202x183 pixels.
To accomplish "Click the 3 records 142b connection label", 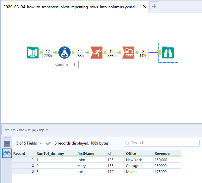I will (x=143, y=54).
